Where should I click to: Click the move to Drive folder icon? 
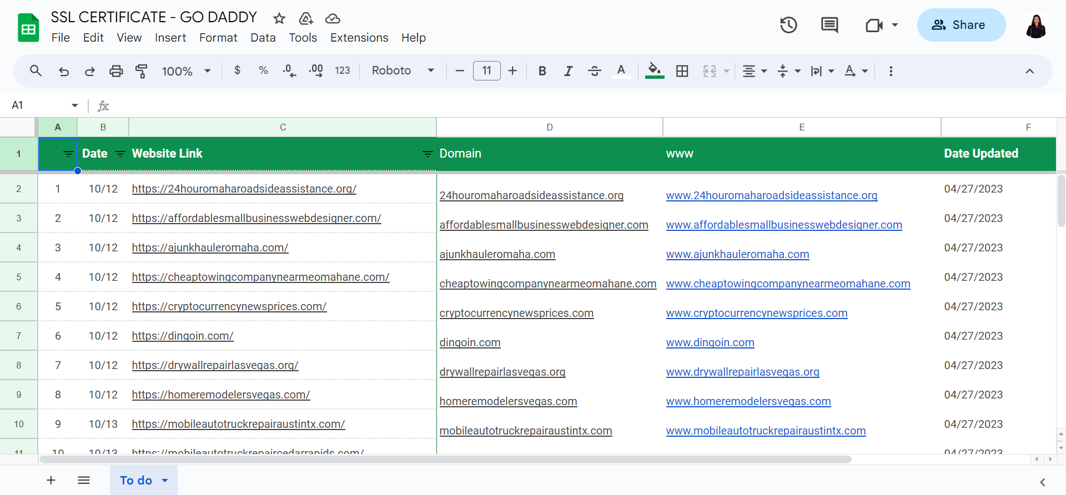click(306, 19)
